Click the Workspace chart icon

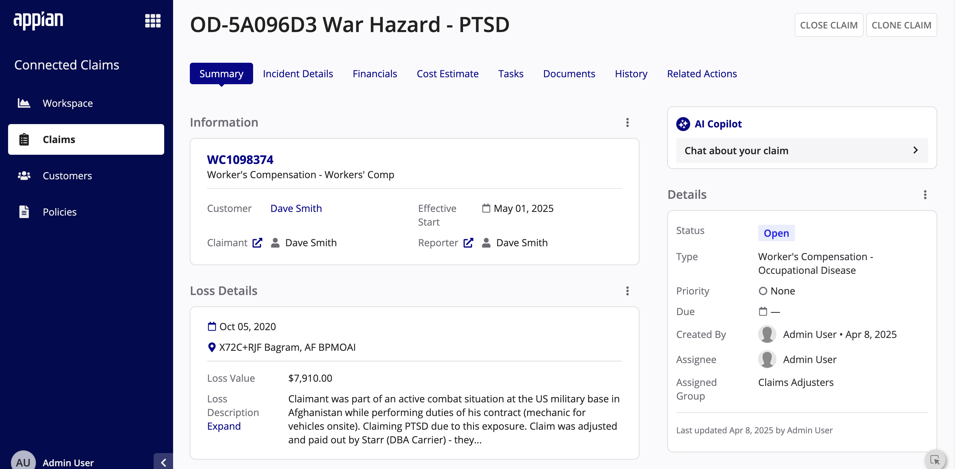(x=24, y=103)
